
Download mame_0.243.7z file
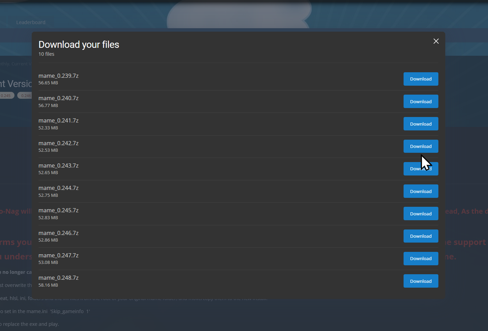421,169
